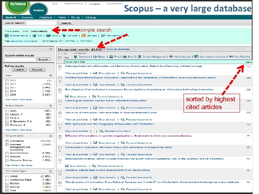259x194 pixels.
Task: Click Related documents magnifier for R&D Spillovers result
Action: point(101,131)
